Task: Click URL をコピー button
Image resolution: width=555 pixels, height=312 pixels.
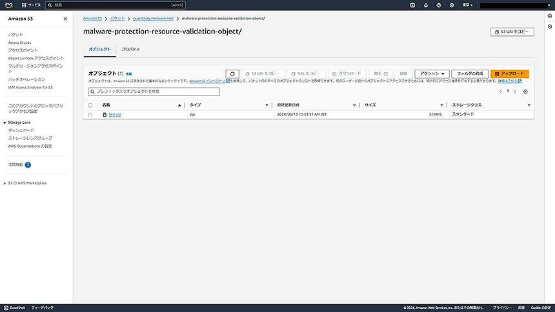Action: point(306,73)
